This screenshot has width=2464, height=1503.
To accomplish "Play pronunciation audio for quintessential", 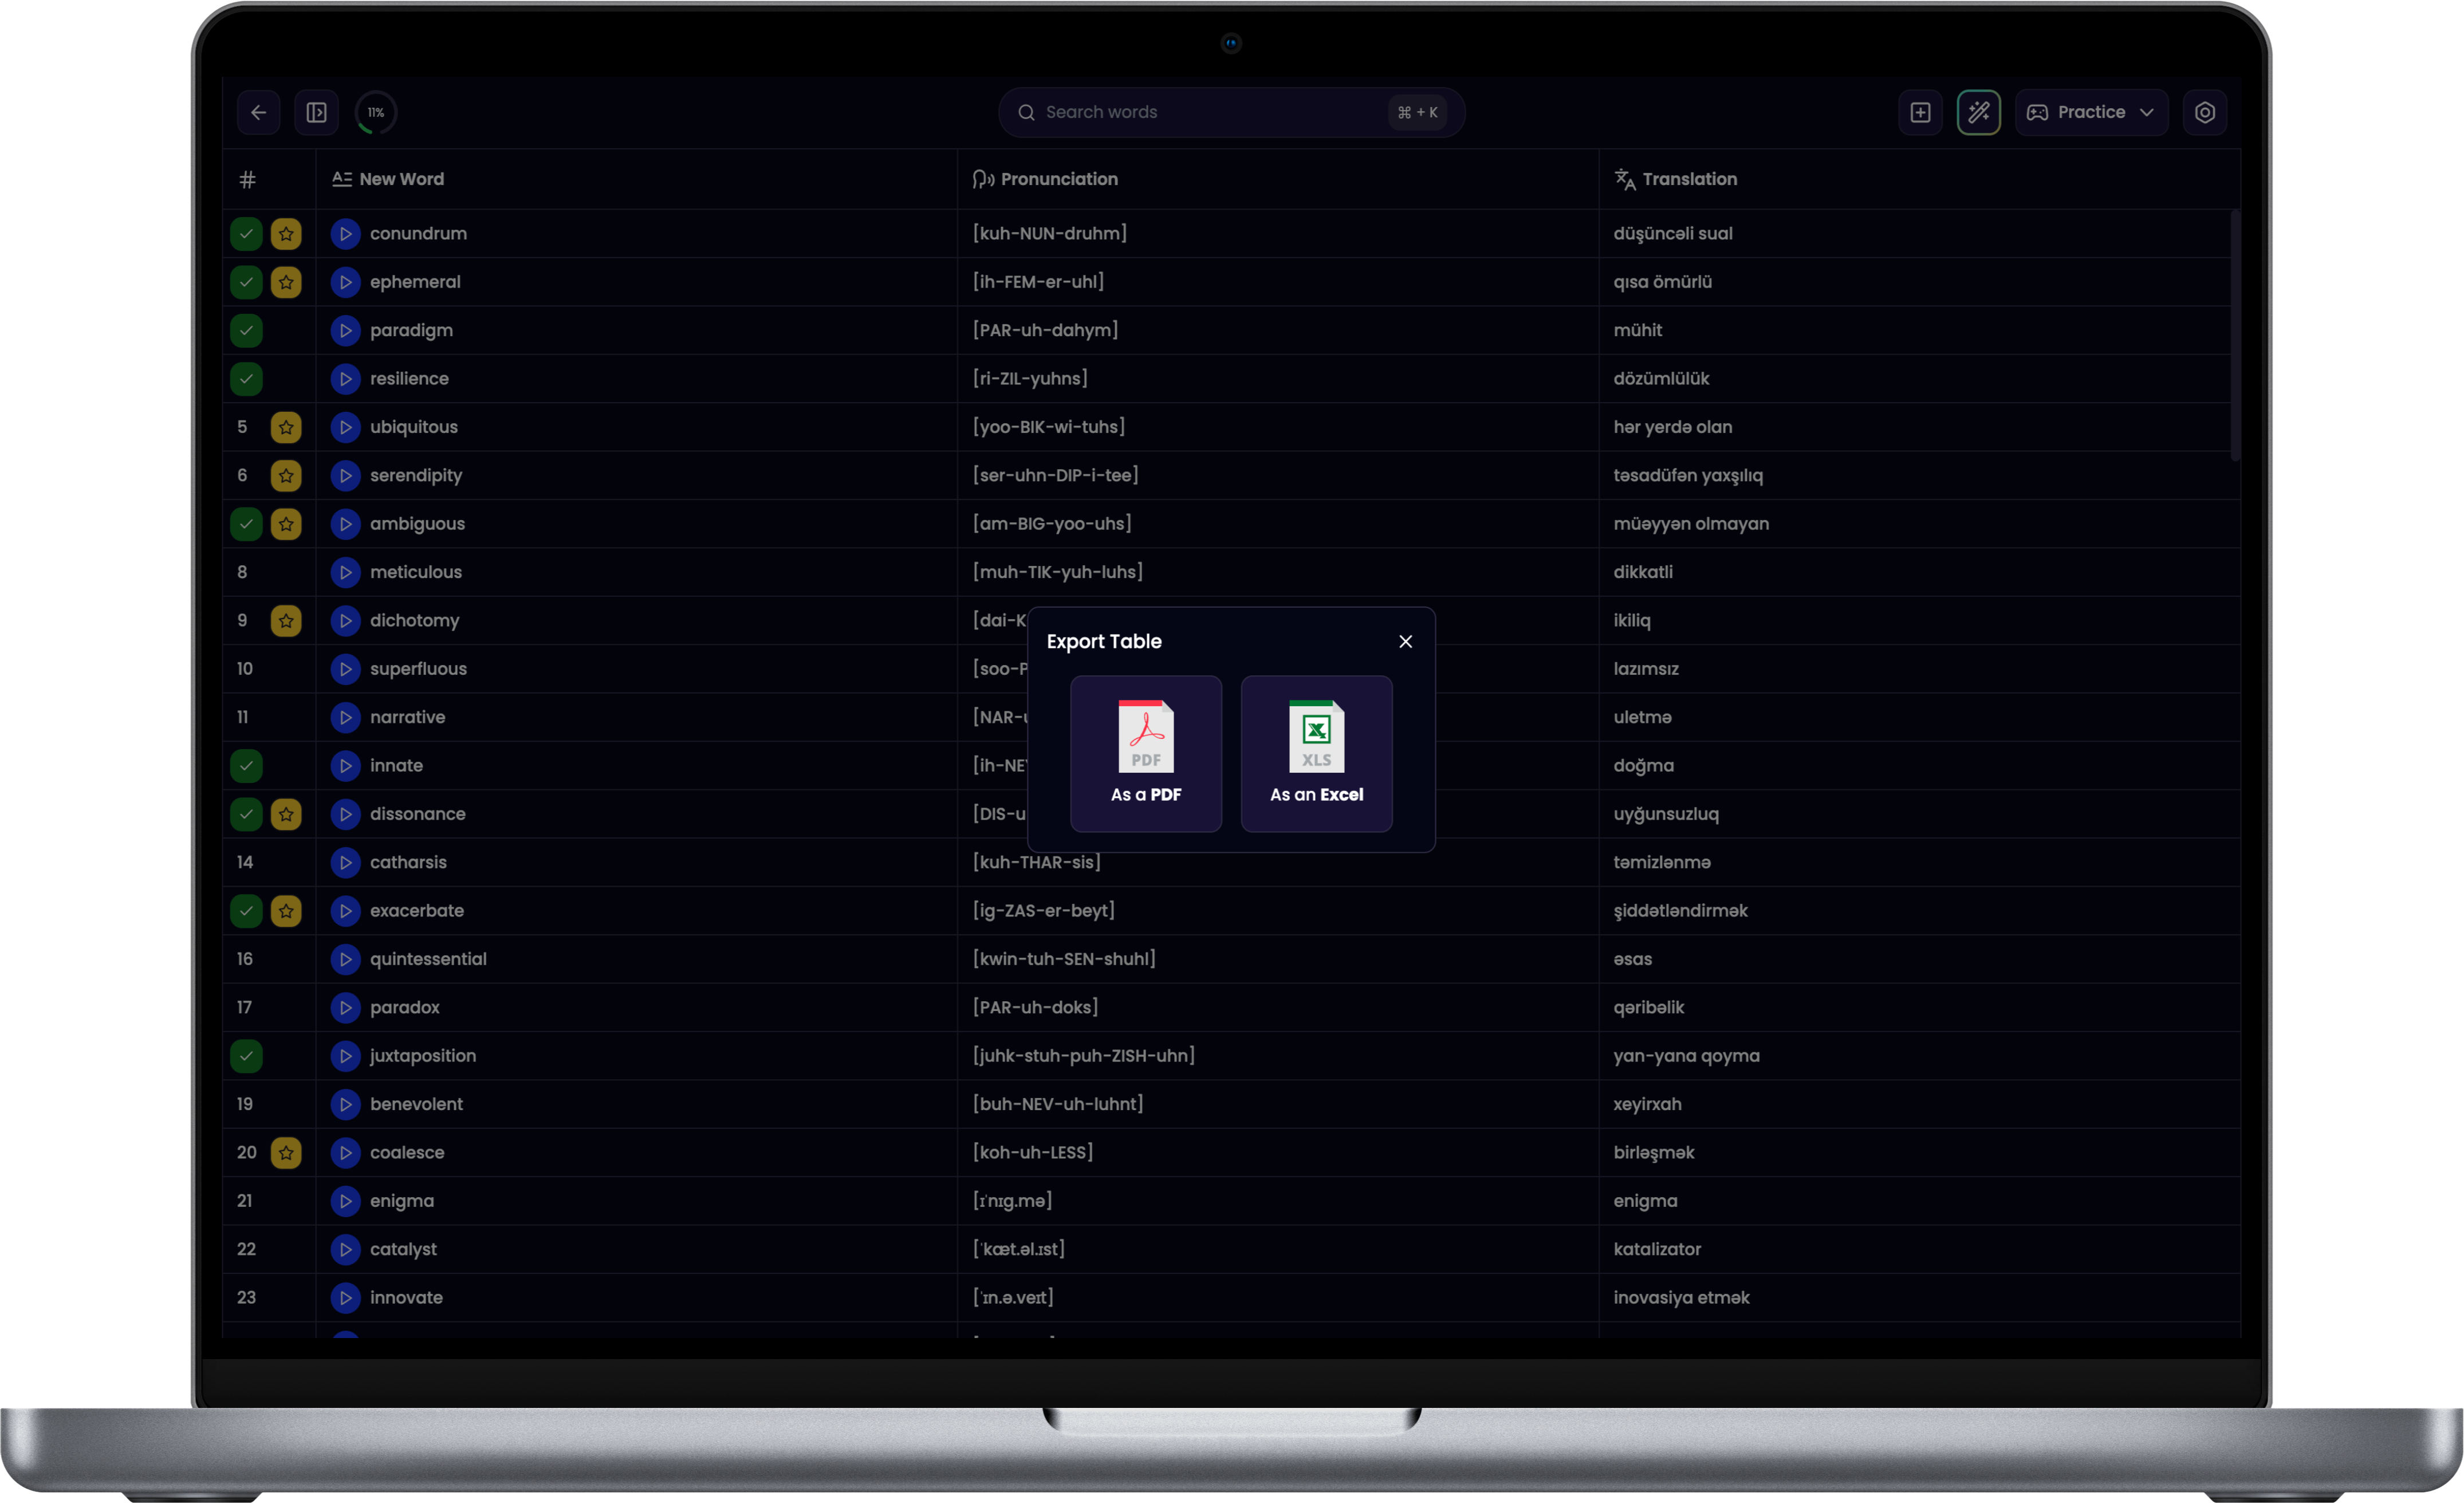I will pos(345,959).
